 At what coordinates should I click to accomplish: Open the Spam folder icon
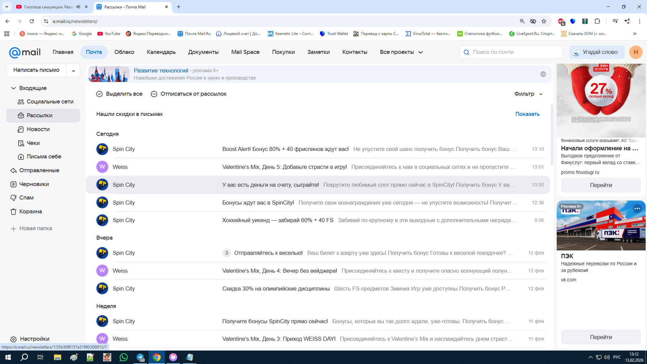click(13, 198)
